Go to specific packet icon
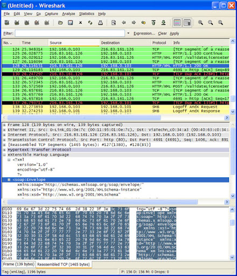237x276 pixels. [143, 23]
